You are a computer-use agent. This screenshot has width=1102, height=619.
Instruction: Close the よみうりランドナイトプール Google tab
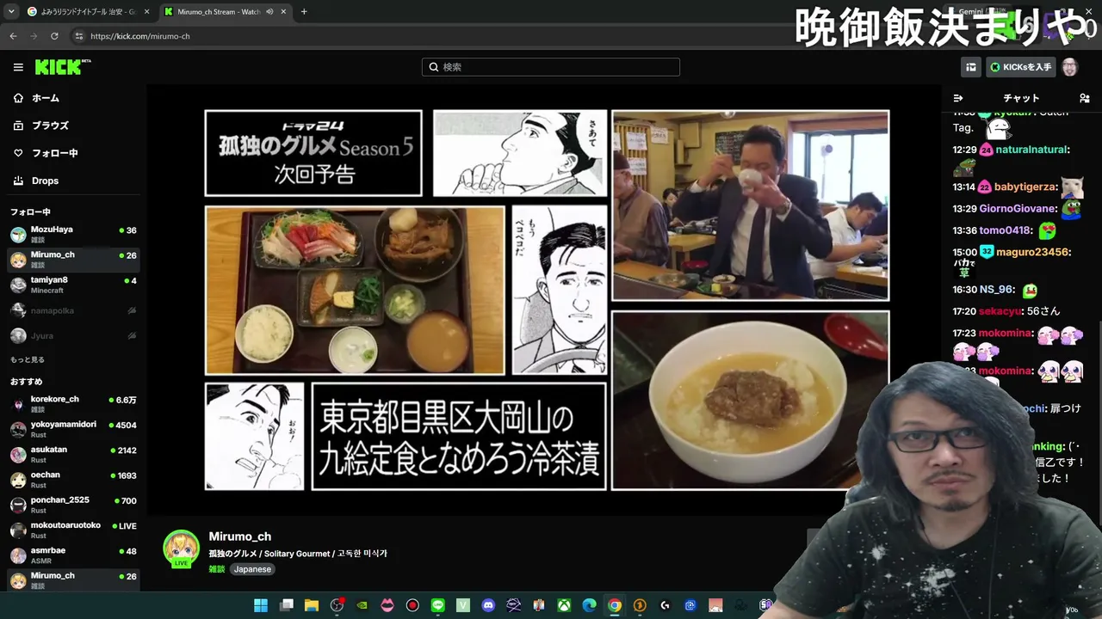click(x=146, y=12)
